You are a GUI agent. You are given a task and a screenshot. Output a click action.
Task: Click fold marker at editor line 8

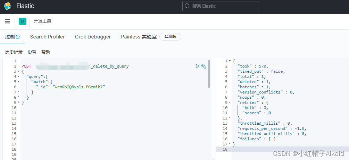click(18, 97)
